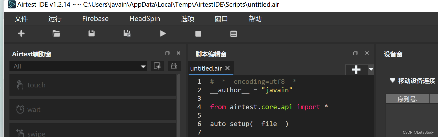Click the encoding=utf8 comment line
438x137 pixels.
coord(255,82)
